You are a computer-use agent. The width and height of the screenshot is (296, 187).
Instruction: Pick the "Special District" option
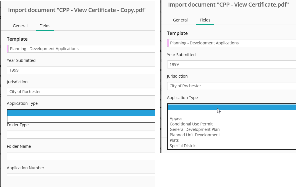click(183, 146)
